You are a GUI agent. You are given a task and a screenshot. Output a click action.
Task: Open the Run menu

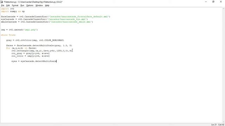(22, 6)
